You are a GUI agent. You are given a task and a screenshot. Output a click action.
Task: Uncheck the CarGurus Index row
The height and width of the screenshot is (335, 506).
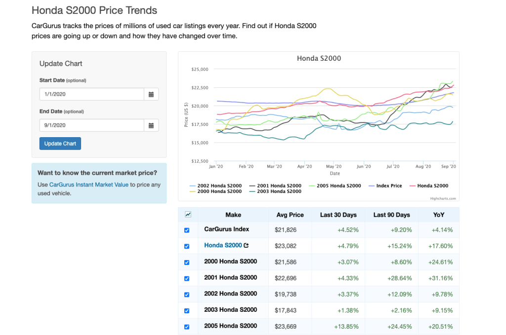(x=187, y=230)
